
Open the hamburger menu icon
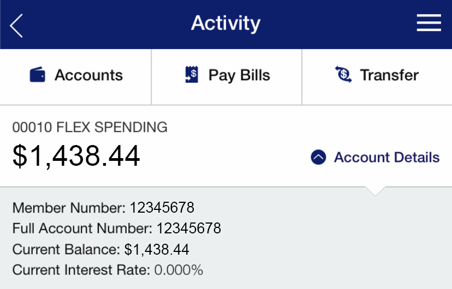(429, 23)
